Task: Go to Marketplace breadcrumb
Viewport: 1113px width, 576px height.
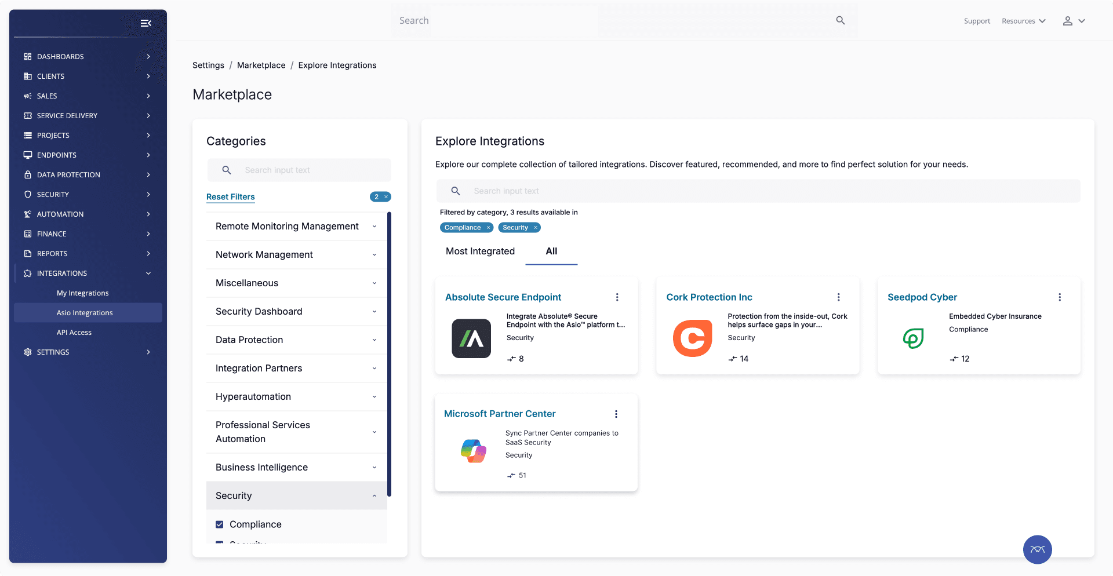Action: click(x=261, y=65)
